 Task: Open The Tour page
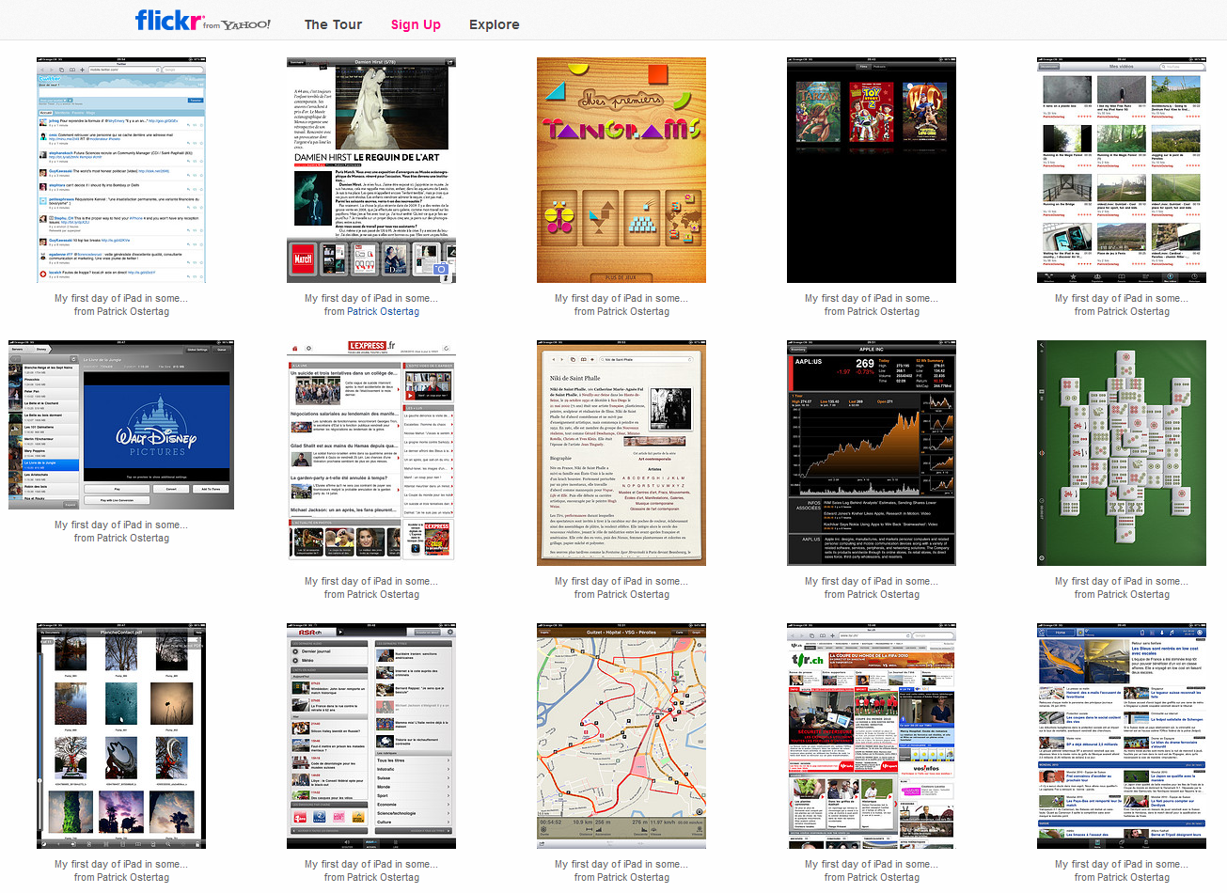pos(333,24)
